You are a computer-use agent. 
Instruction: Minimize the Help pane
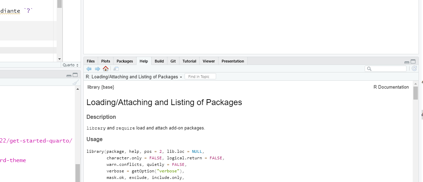pos(407,62)
